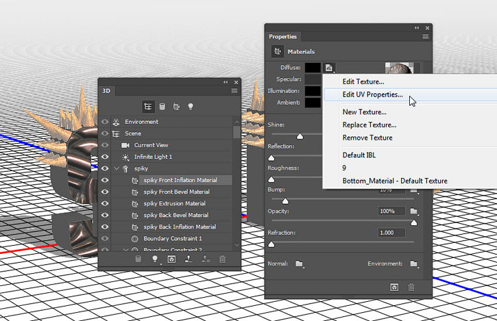Image resolution: width=497 pixels, height=321 pixels.
Task: Switch to the 3D tab
Action: 106,91
